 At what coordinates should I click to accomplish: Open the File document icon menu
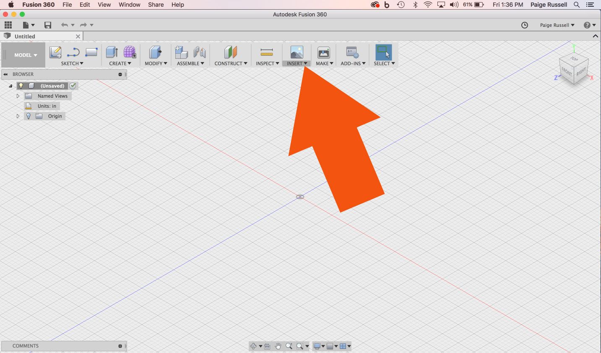point(29,25)
